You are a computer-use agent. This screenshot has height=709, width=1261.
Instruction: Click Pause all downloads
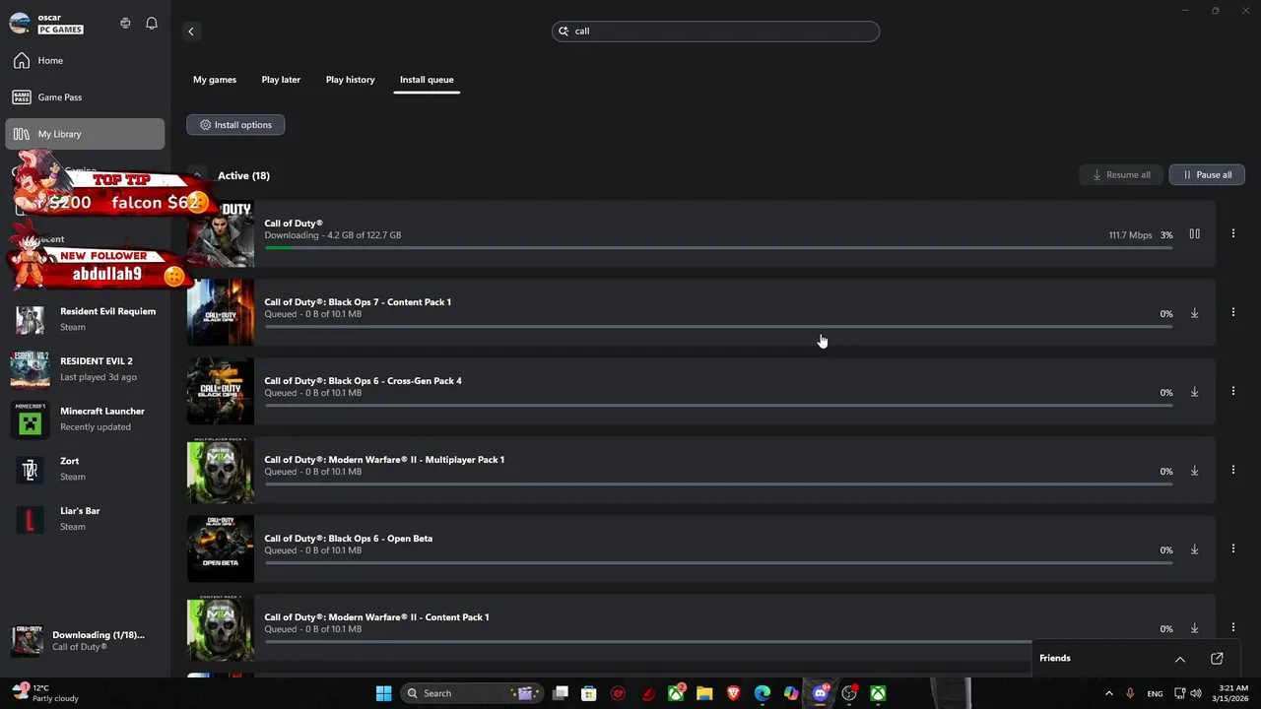point(1207,175)
